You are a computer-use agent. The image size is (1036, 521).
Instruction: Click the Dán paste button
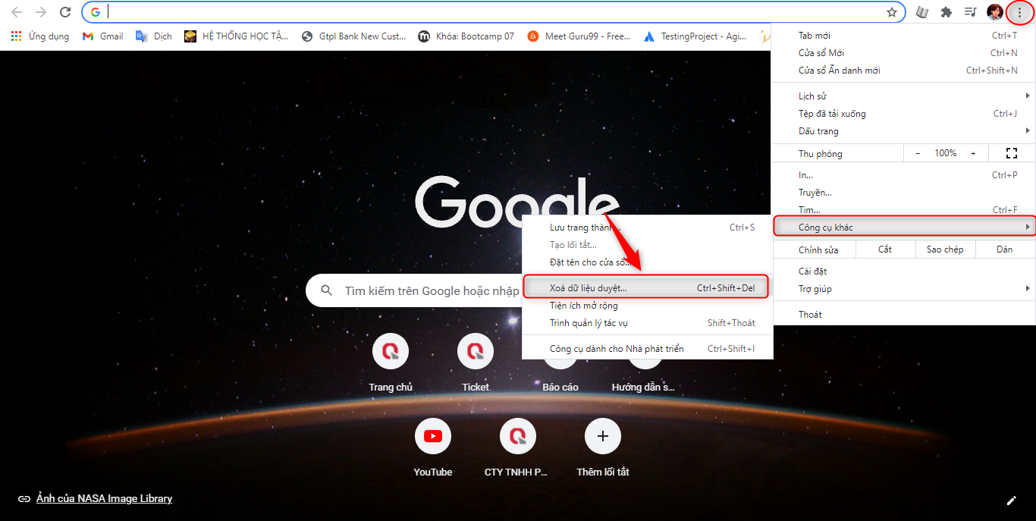(1005, 250)
